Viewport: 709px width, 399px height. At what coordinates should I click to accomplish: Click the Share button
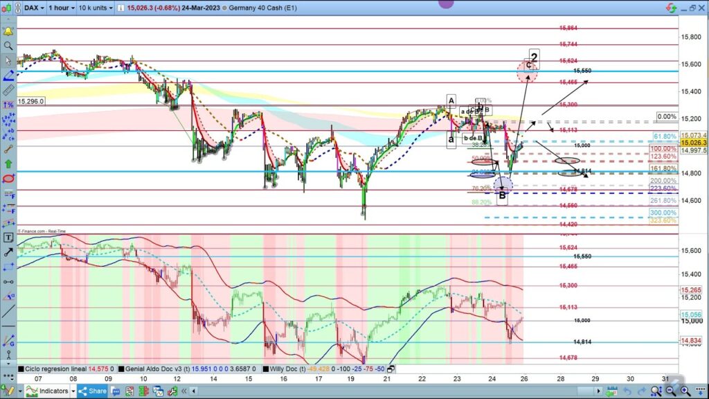point(91,391)
